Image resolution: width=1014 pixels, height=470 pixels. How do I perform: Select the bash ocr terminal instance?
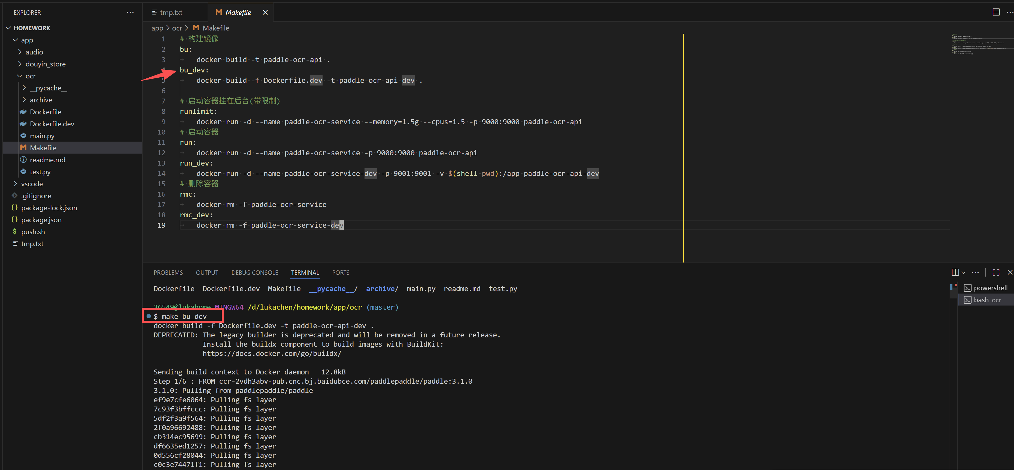point(985,300)
